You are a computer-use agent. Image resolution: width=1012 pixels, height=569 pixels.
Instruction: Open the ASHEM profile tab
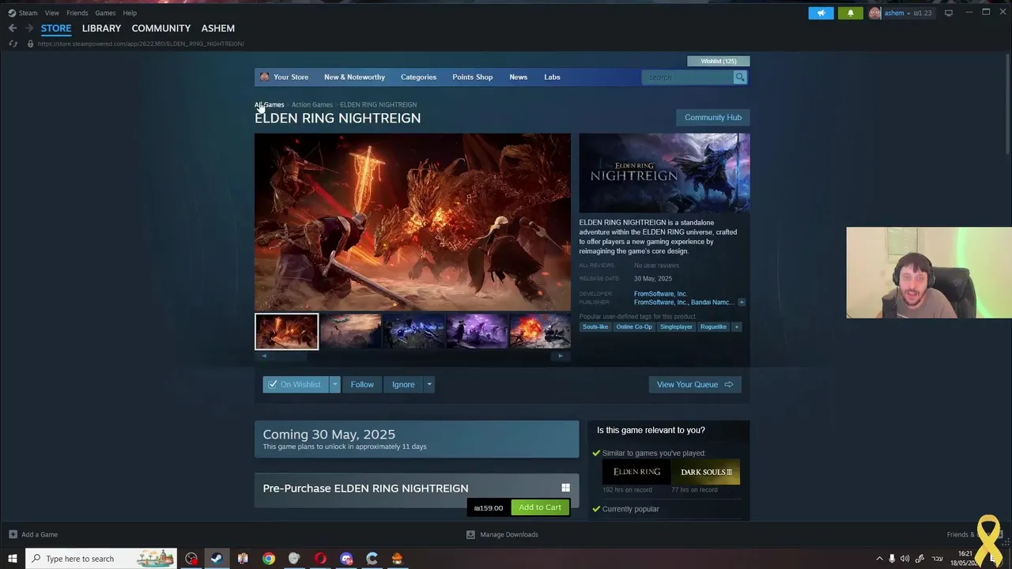tap(218, 28)
